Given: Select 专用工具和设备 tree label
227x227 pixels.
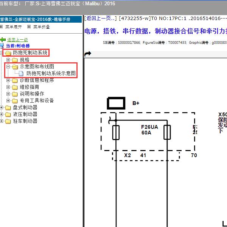Looking at the screenshot, I should (x=37, y=100).
